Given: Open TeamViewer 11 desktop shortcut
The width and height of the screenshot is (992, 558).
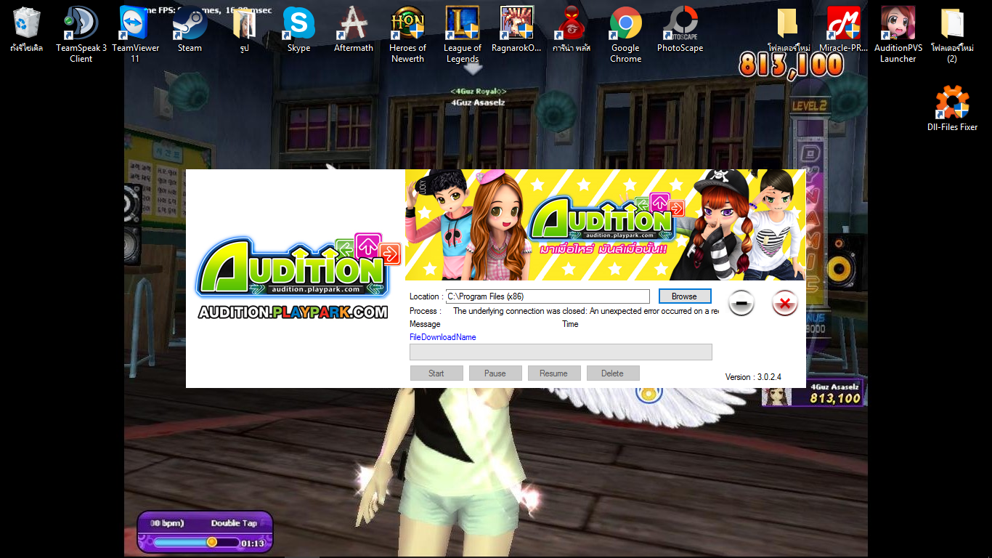Looking at the screenshot, I should [x=135, y=34].
